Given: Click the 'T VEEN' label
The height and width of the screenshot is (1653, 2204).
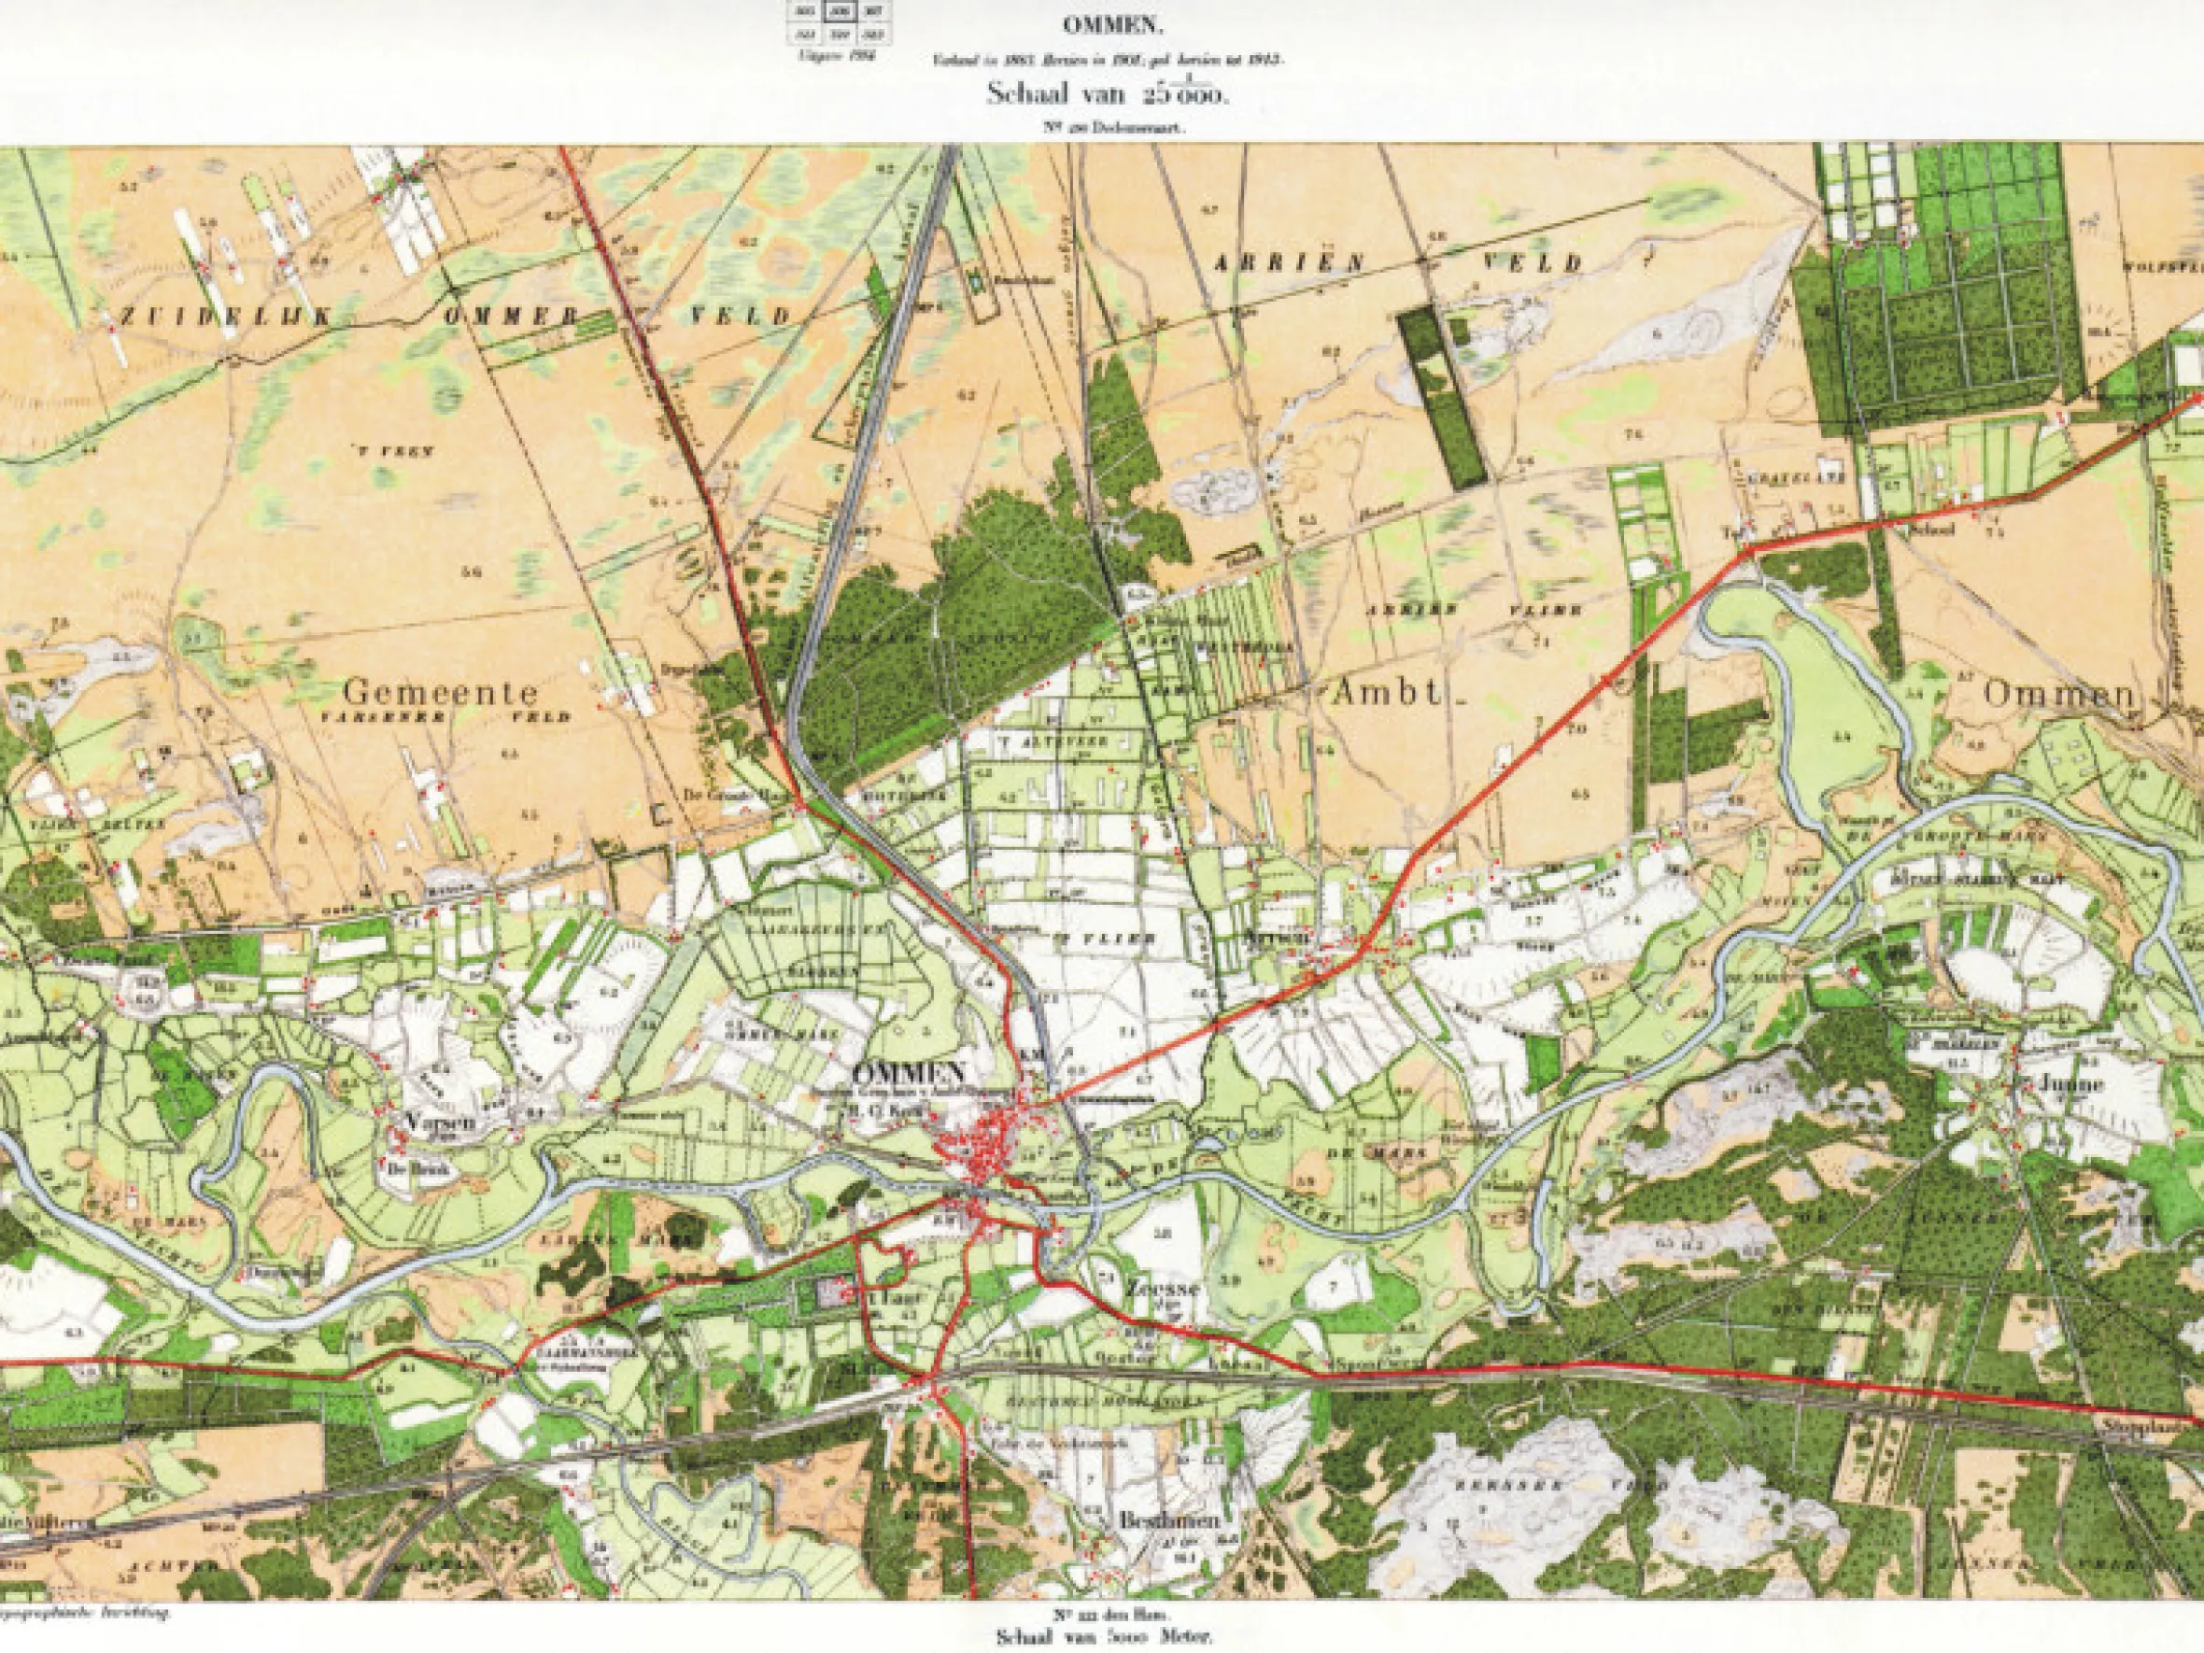Looking at the screenshot, I should (394, 451).
